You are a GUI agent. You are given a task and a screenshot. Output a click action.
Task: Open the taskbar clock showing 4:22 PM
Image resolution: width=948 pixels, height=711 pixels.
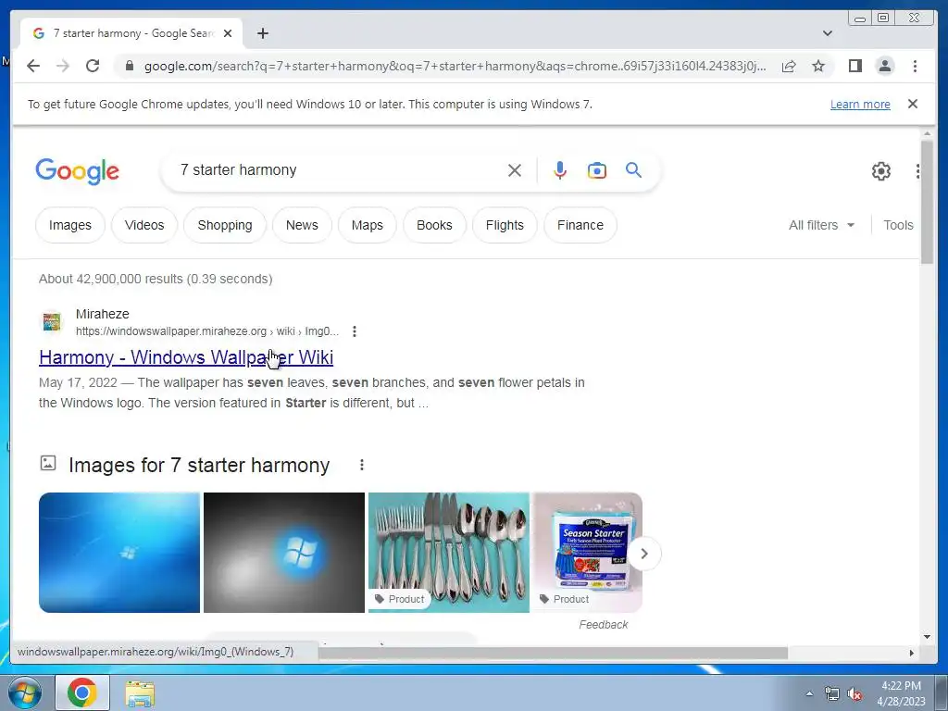pos(901,693)
